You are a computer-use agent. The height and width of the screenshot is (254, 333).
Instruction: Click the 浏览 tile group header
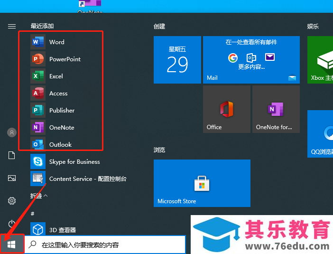point(159,150)
